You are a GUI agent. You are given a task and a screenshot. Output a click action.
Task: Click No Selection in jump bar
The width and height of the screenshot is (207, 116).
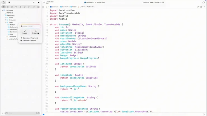91,7
